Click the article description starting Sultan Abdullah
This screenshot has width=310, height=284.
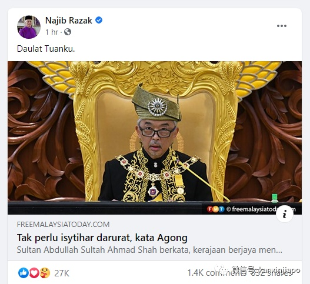tap(149, 250)
